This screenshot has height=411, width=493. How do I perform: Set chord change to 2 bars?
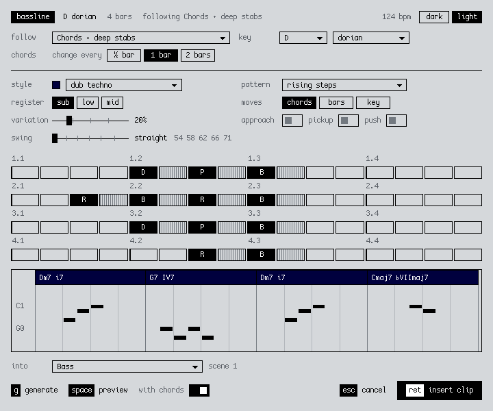198,55
